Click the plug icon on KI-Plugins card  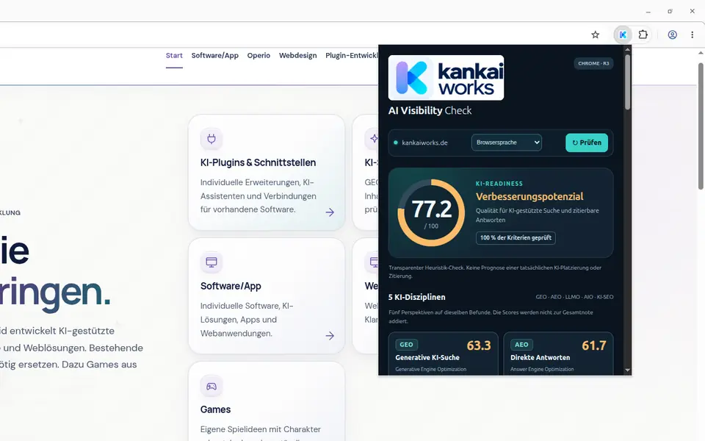211,139
